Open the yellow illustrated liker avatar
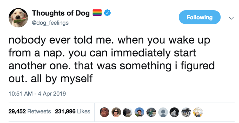The width and height of the screenshot is (239, 123). (198, 112)
